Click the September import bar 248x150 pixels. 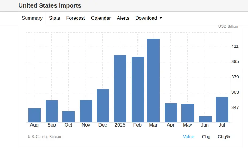coord(52,111)
